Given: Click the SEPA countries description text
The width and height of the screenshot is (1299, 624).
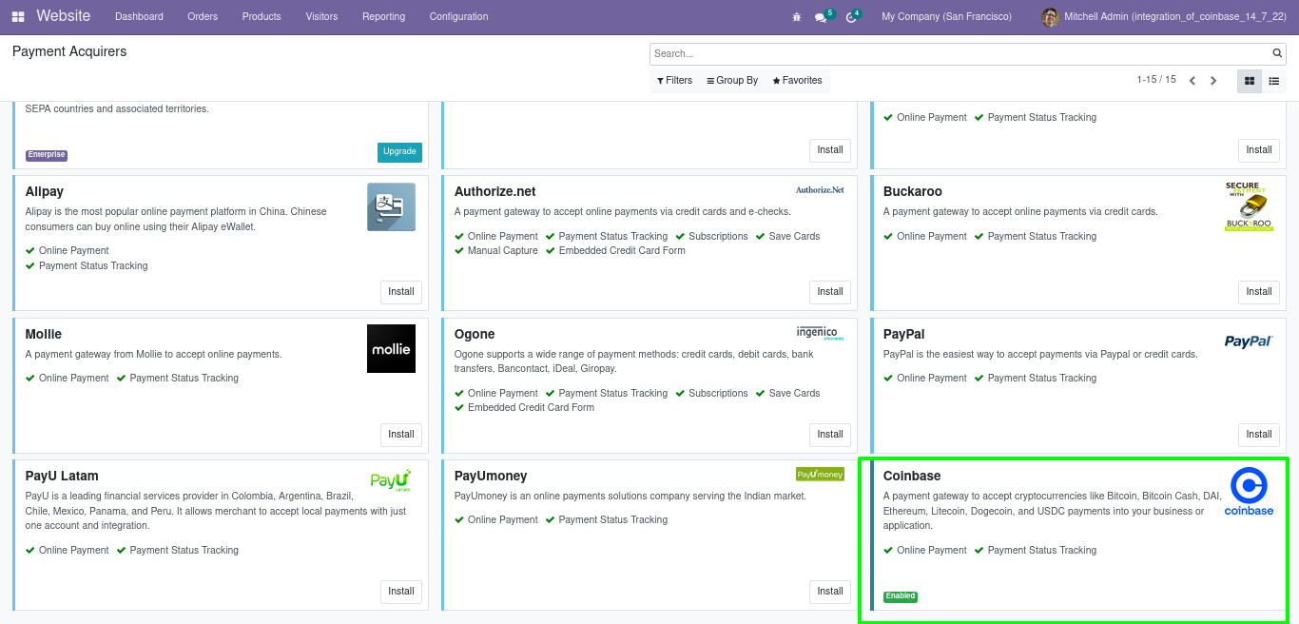Looking at the screenshot, I should 117,109.
